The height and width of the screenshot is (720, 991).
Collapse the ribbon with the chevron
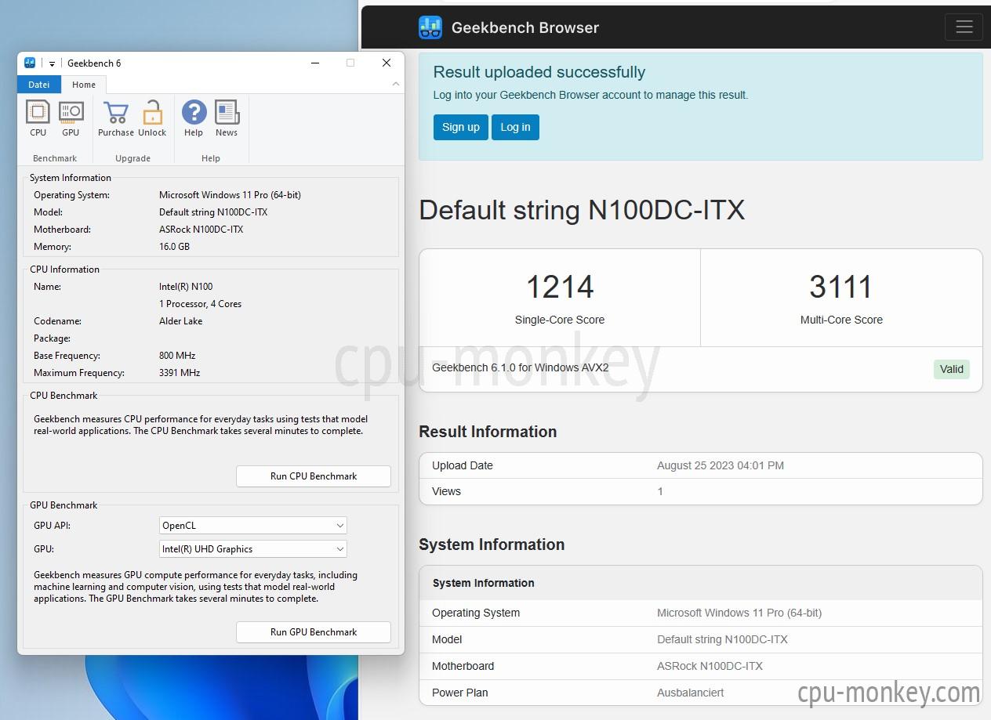tap(395, 84)
